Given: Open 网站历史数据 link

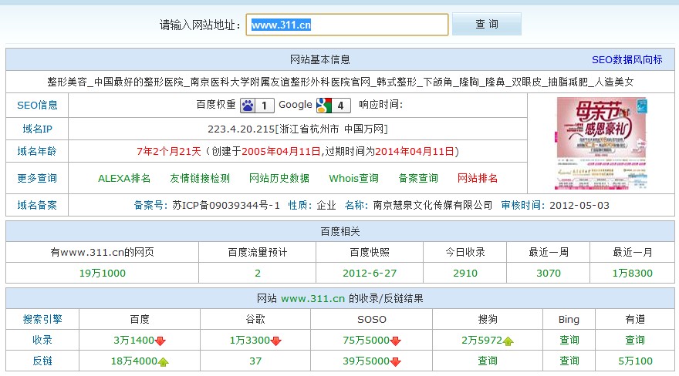Looking at the screenshot, I should (279, 178).
